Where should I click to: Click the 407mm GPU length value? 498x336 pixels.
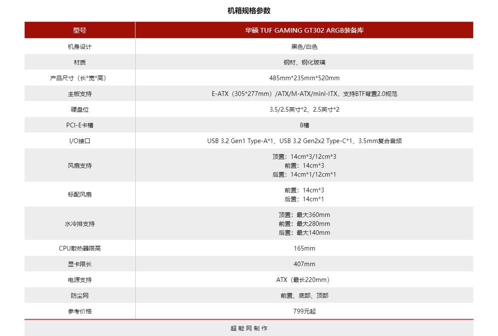304,264
